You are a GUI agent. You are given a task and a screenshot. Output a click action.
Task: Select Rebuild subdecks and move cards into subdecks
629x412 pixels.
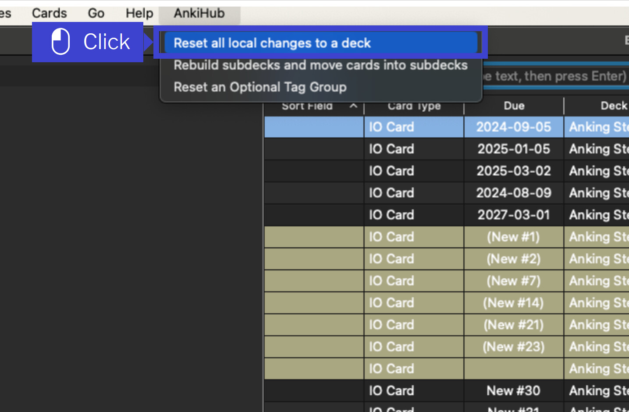coord(320,65)
